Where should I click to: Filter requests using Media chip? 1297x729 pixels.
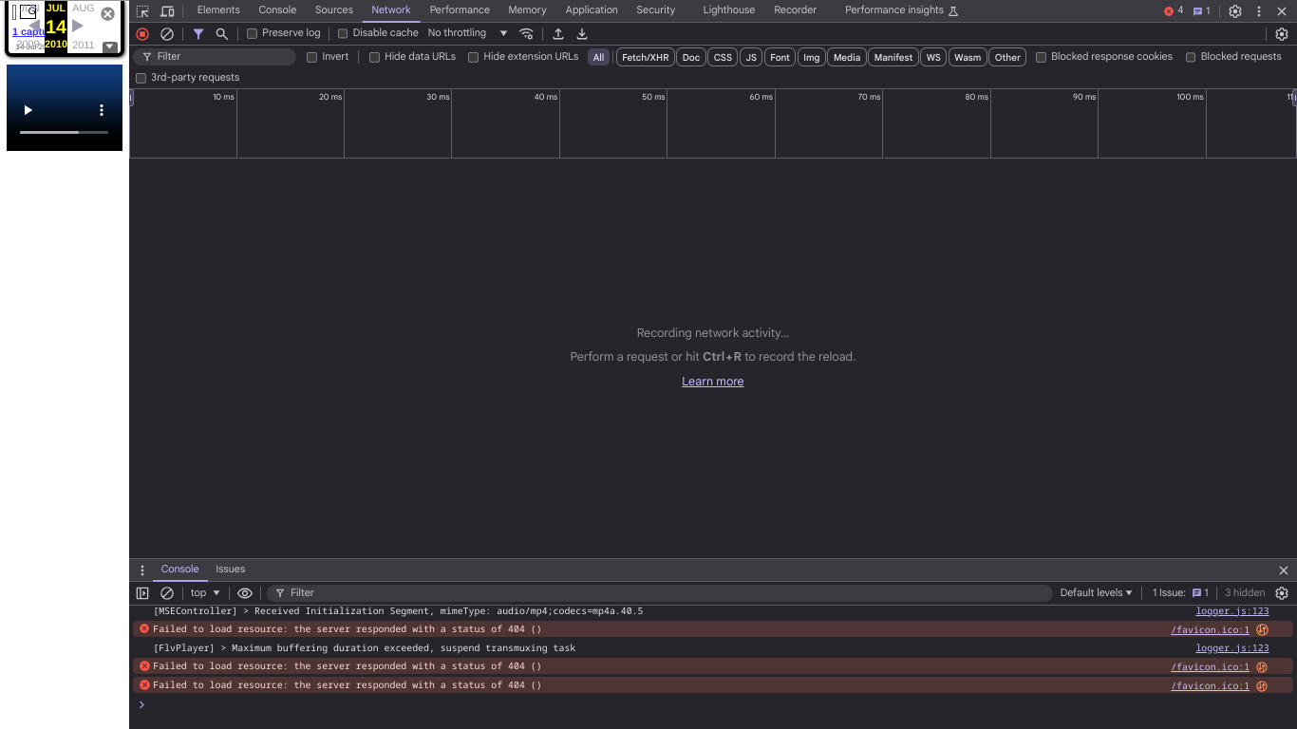[846, 57]
